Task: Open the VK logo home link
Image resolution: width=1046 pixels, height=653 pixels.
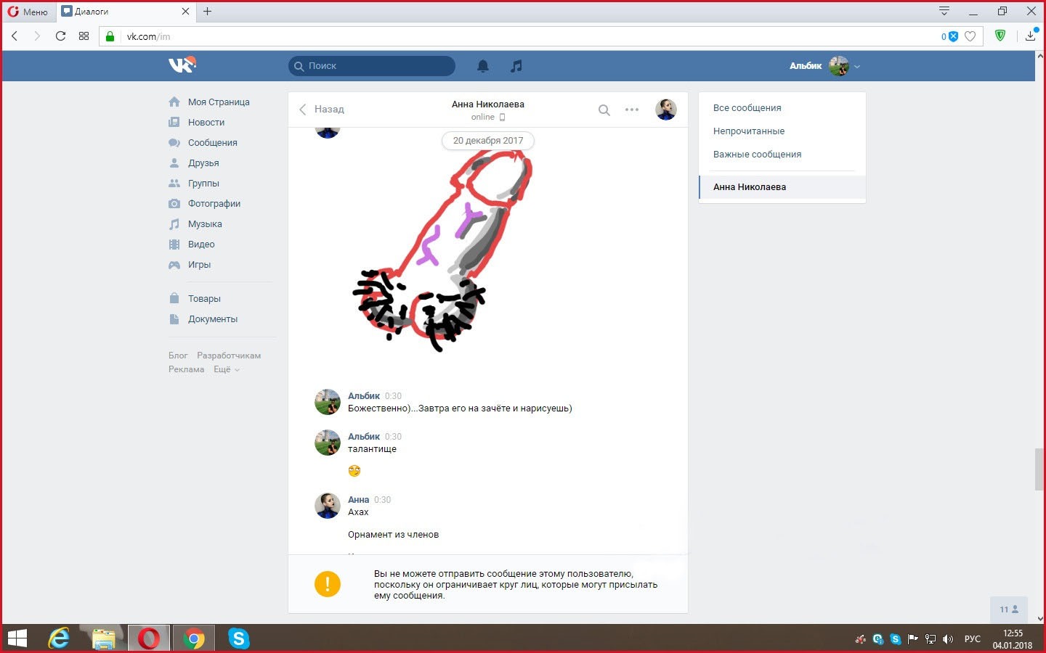Action: click(182, 65)
